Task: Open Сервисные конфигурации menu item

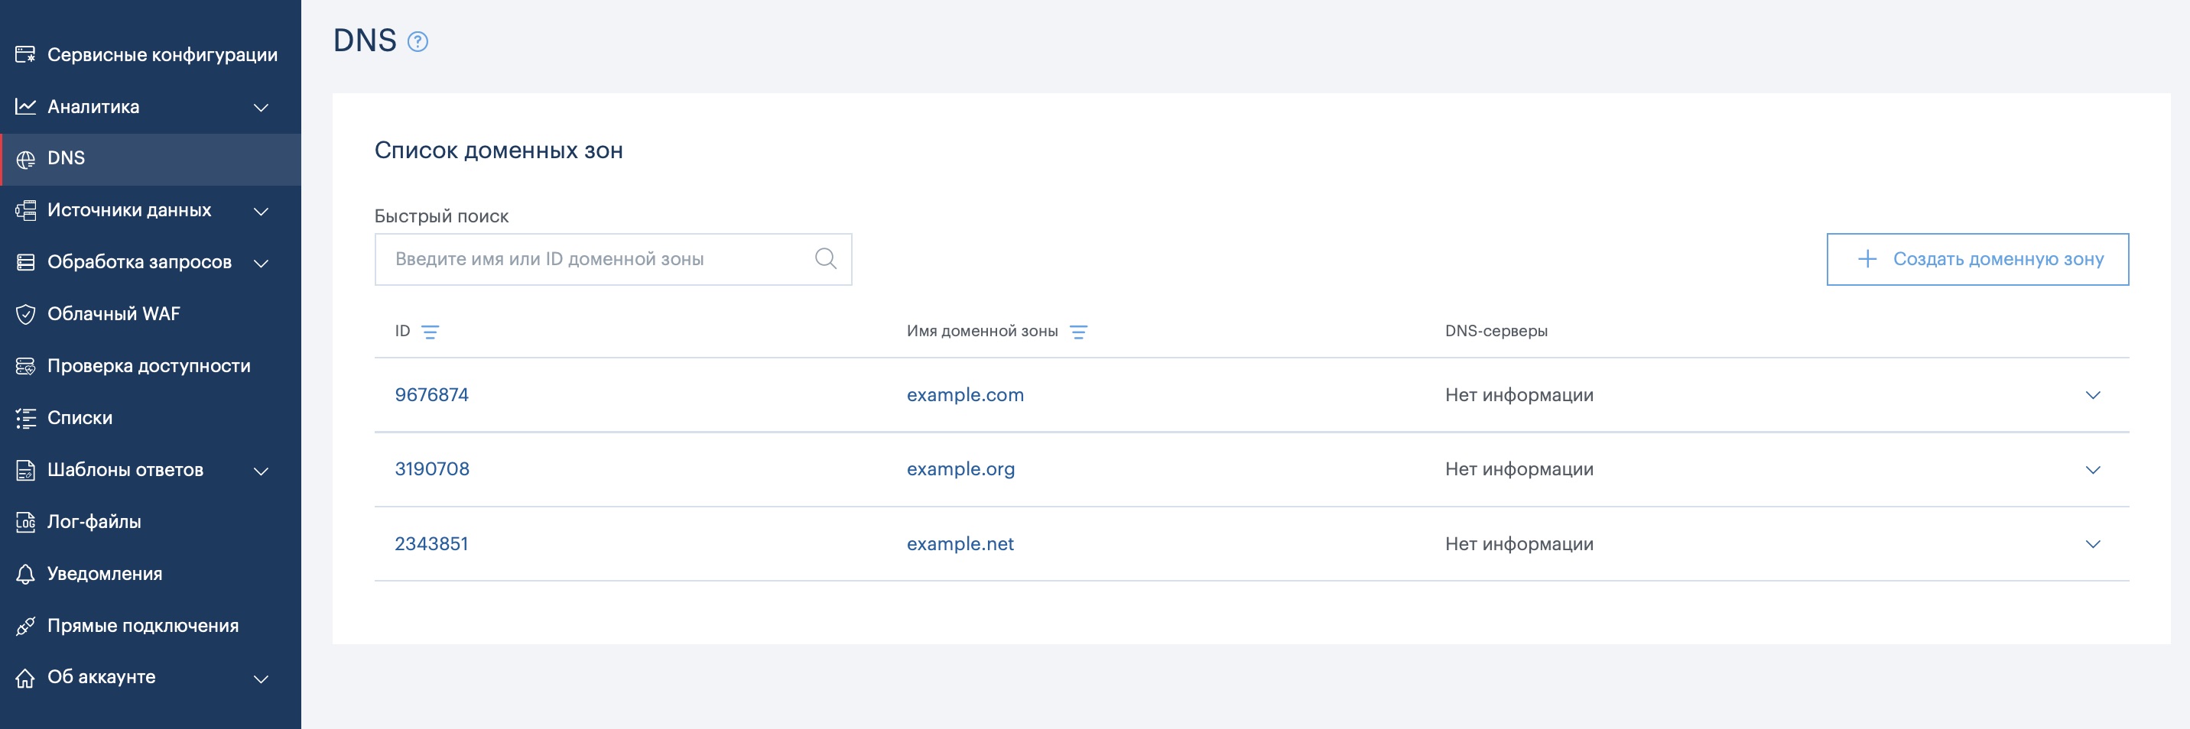Action: tap(161, 55)
